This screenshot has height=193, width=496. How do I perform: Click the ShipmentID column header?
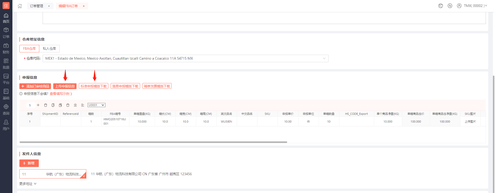click(x=50, y=114)
